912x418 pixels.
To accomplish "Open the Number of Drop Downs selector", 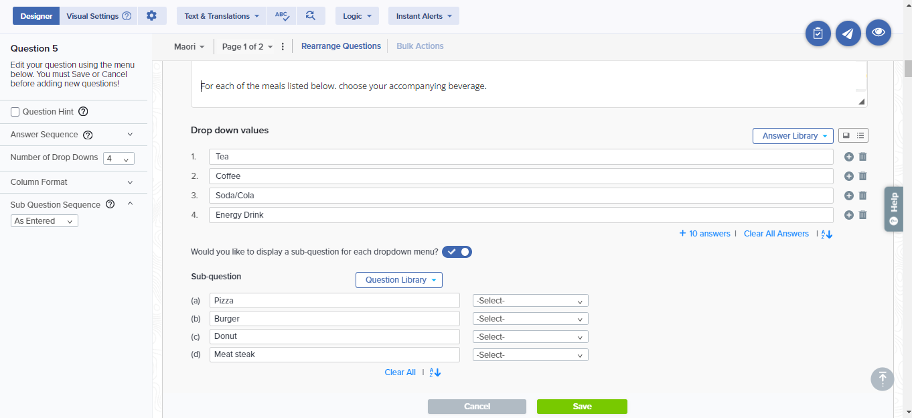I will (x=119, y=159).
